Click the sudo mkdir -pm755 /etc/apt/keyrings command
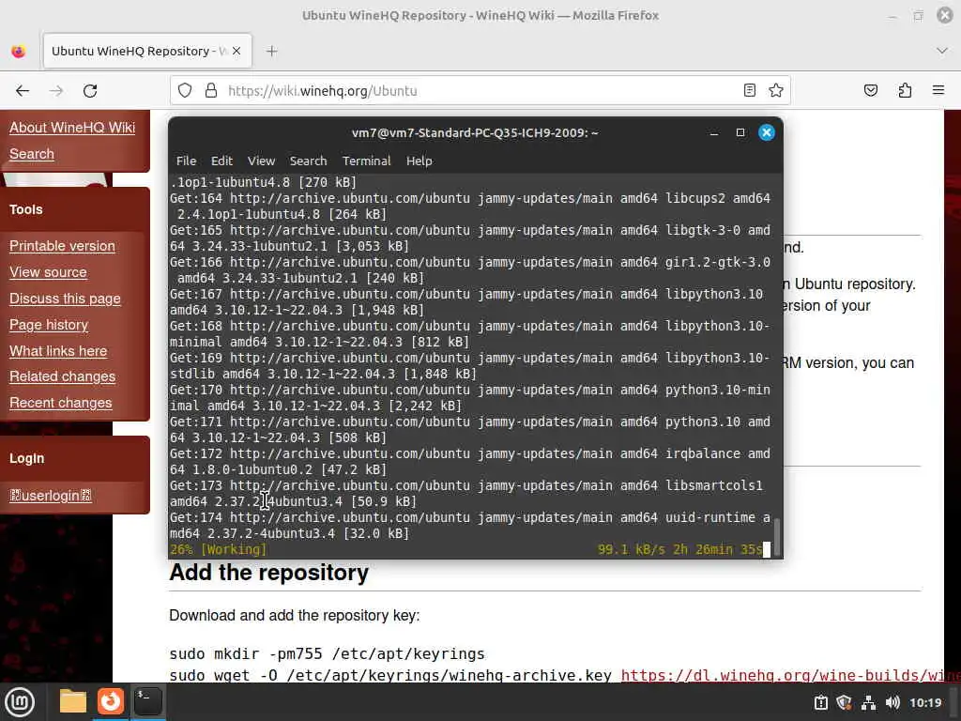Image resolution: width=961 pixels, height=721 pixels. [327, 654]
